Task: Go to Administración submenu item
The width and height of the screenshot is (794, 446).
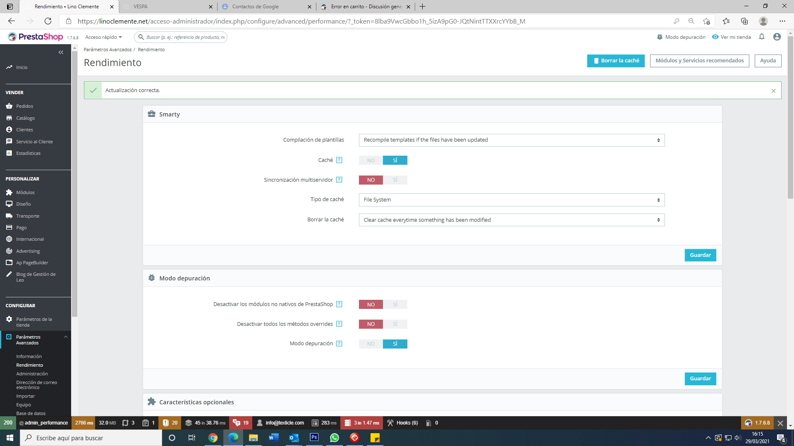Action: pos(32,374)
